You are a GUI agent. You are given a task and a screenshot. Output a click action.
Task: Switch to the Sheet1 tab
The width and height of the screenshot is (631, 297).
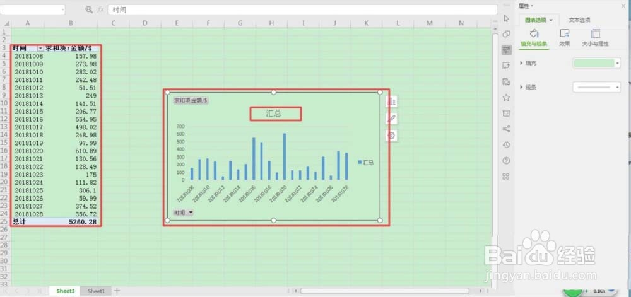point(96,291)
